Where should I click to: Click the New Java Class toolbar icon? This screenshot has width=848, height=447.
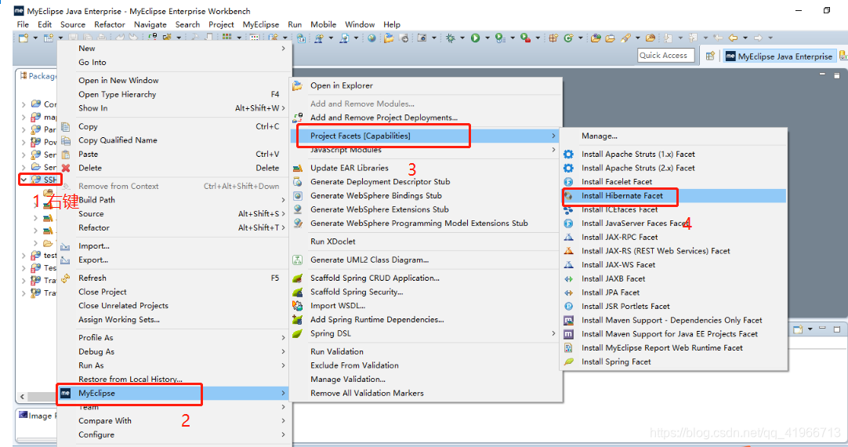click(568, 38)
